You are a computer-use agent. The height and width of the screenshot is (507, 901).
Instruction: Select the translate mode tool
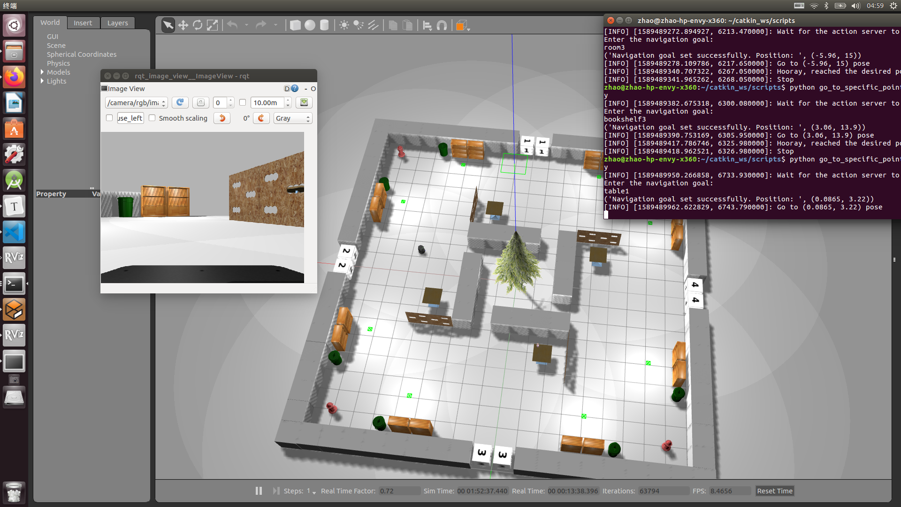(x=183, y=25)
